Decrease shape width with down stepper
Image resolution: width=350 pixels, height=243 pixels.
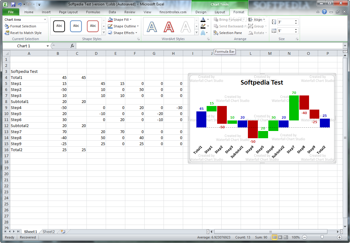point(296,32)
